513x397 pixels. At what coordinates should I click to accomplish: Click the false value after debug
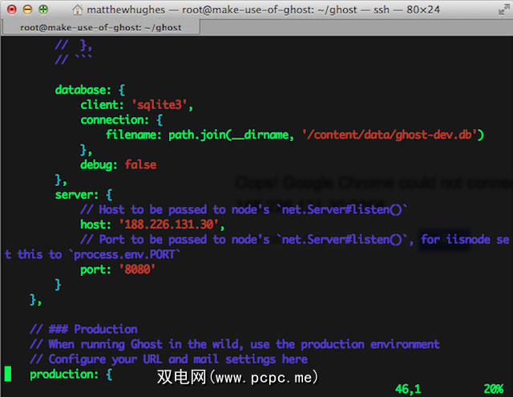pyautogui.click(x=140, y=164)
